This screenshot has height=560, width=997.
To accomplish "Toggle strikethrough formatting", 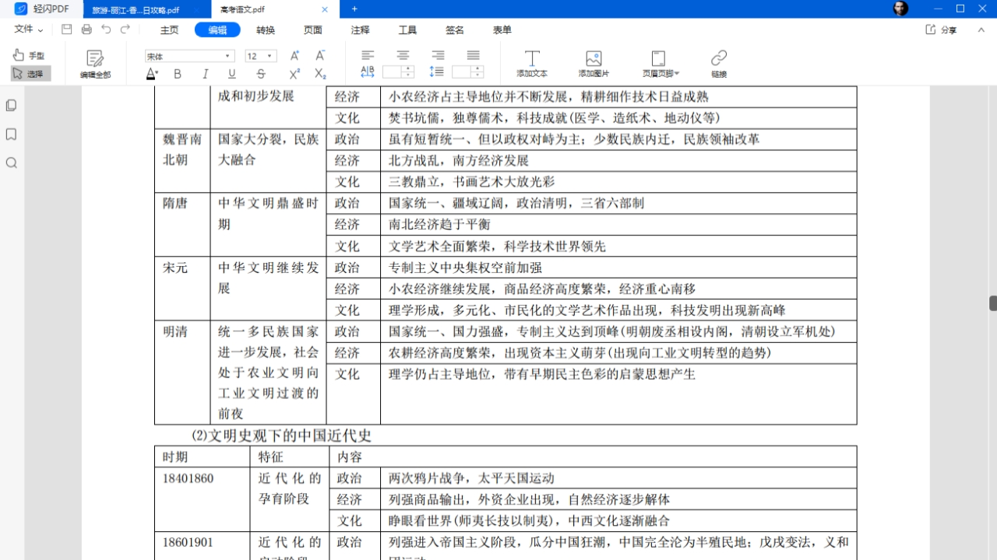I will point(261,74).
